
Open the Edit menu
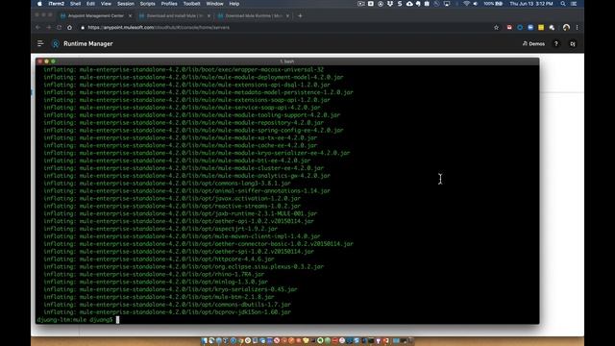coord(90,4)
